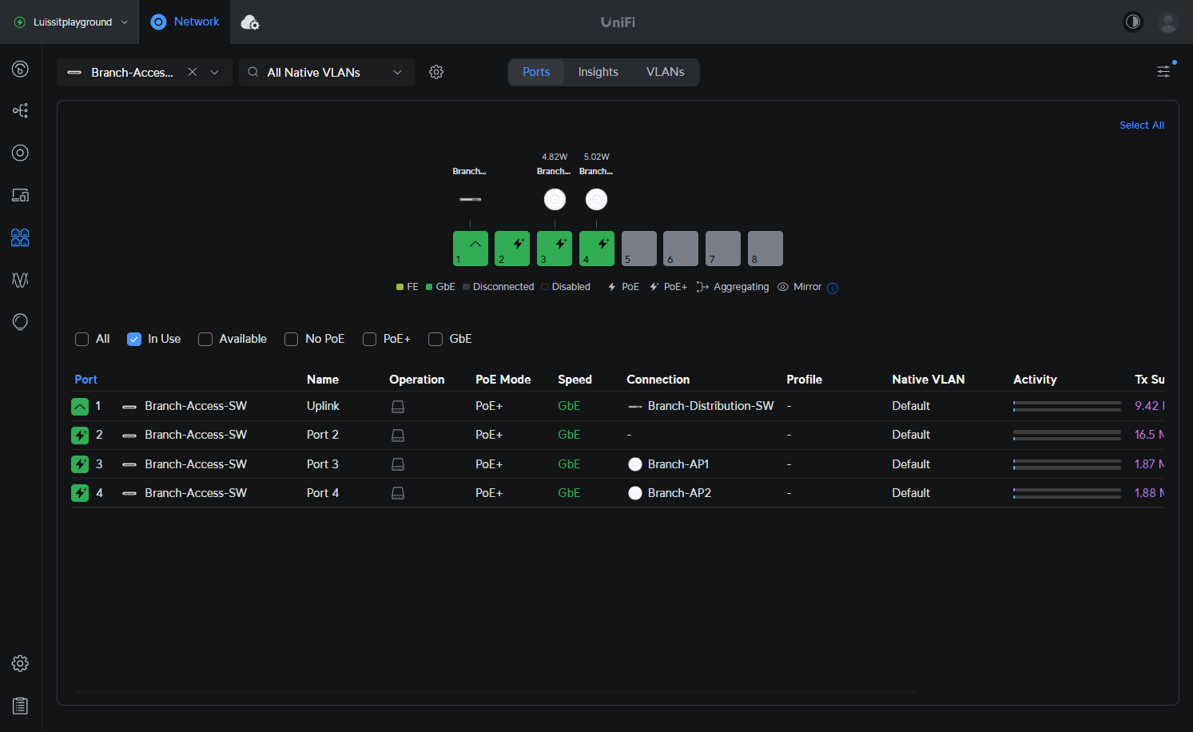Select the Ports manager sidebar icon
1193x732 pixels.
[x=20, y=237]
